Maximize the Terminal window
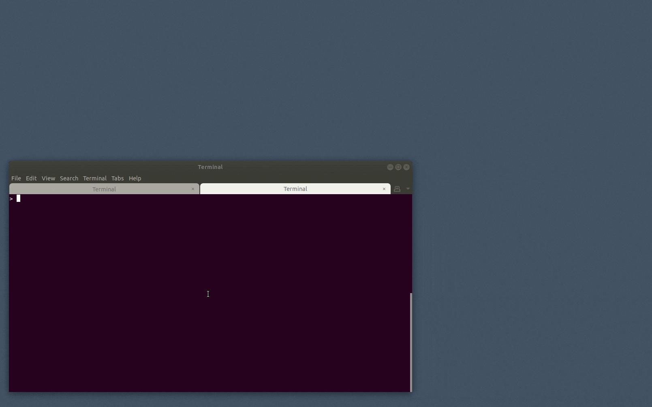This screenshot has height=407, width=652. pos(398,167)
